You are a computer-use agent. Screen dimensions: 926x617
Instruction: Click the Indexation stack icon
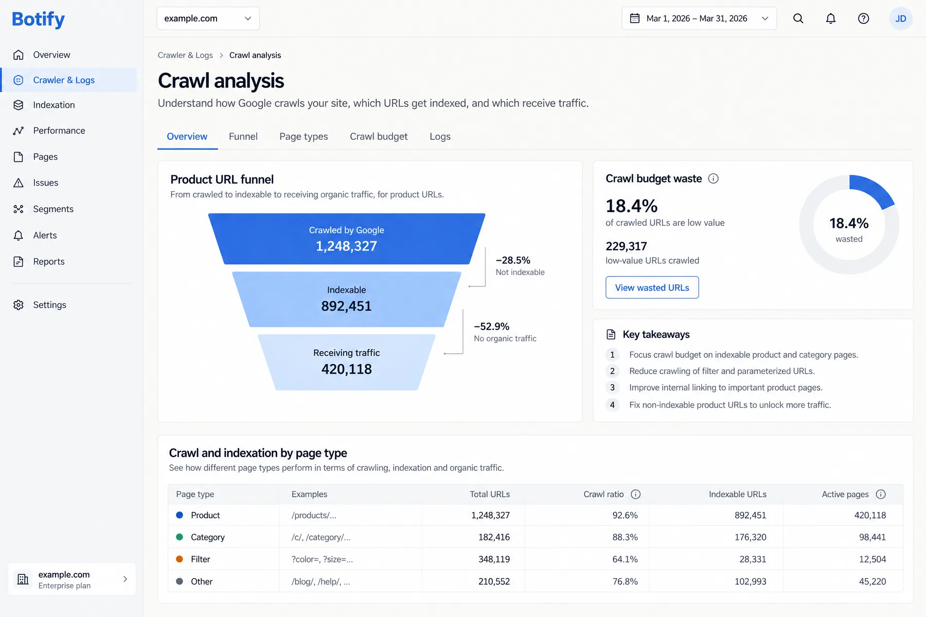[19, 105]
